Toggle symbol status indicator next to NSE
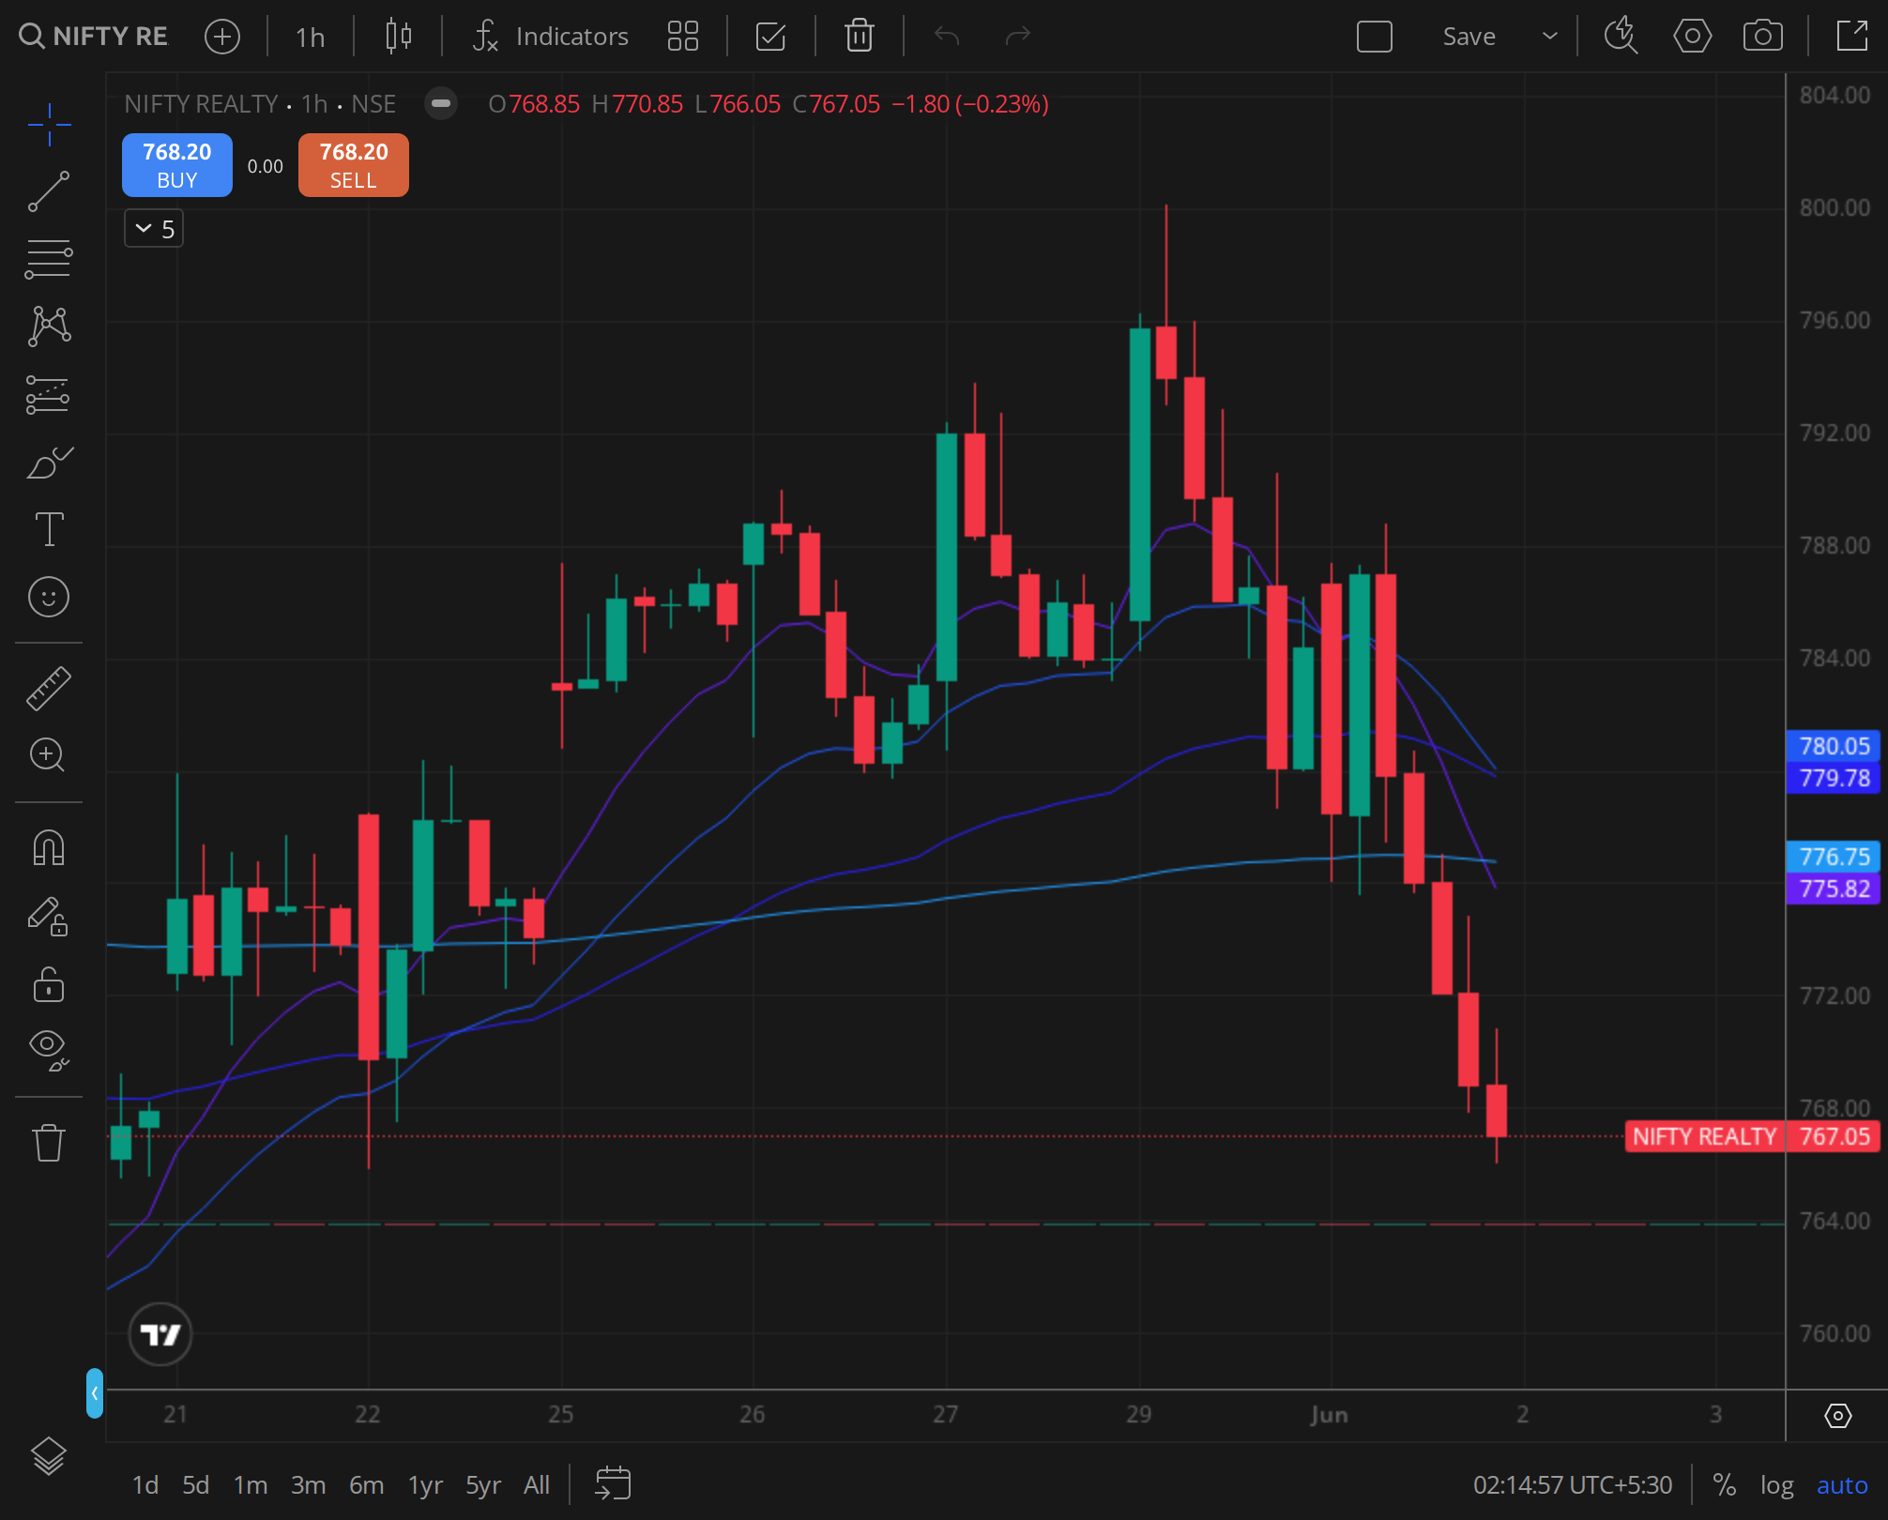Screen dimensions: 1888x1520 point(441,103)
